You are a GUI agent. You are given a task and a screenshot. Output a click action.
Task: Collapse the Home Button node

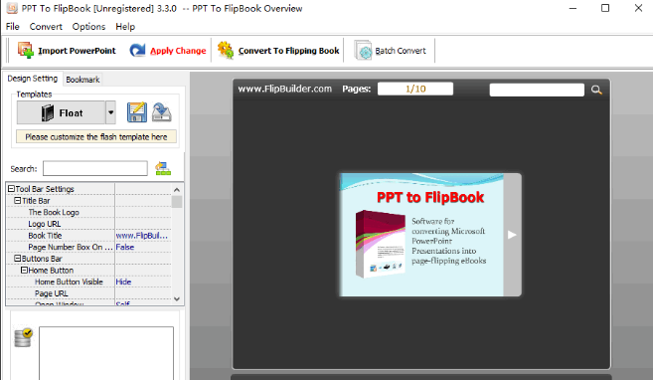(24, 270)
